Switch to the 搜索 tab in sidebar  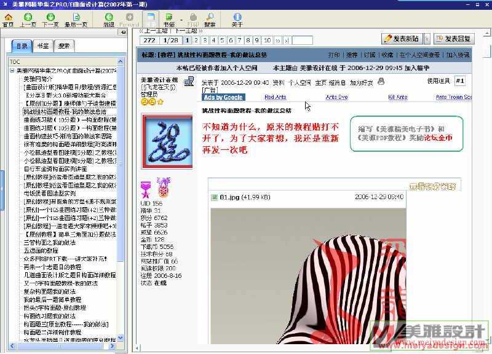[x=63, y=46]
